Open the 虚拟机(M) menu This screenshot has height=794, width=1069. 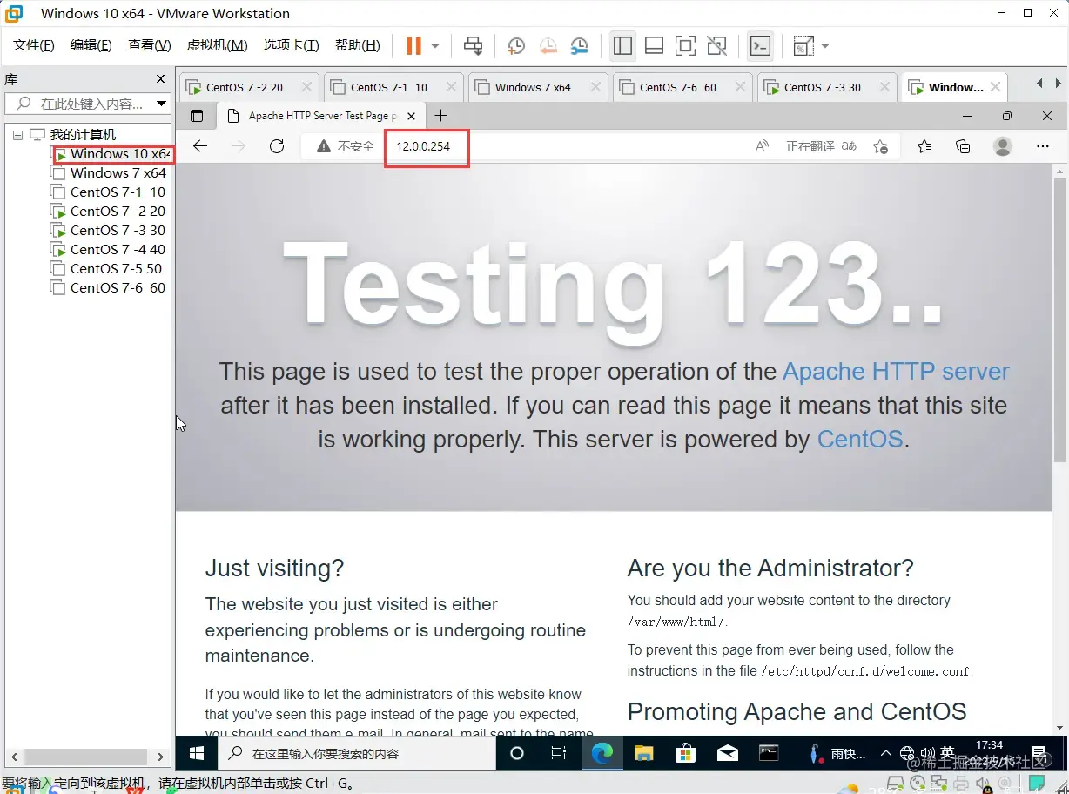218,45
